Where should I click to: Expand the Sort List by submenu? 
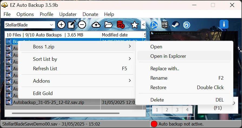[x=77, y=59]
